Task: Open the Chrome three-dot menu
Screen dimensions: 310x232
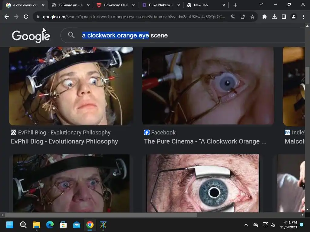Action: (x=303, y=17)
